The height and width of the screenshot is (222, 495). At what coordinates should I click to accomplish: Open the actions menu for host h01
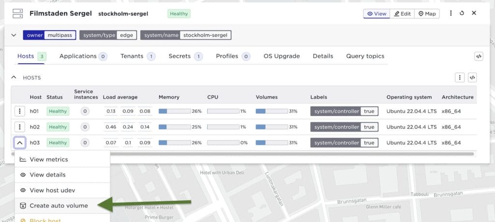(19, 111)
